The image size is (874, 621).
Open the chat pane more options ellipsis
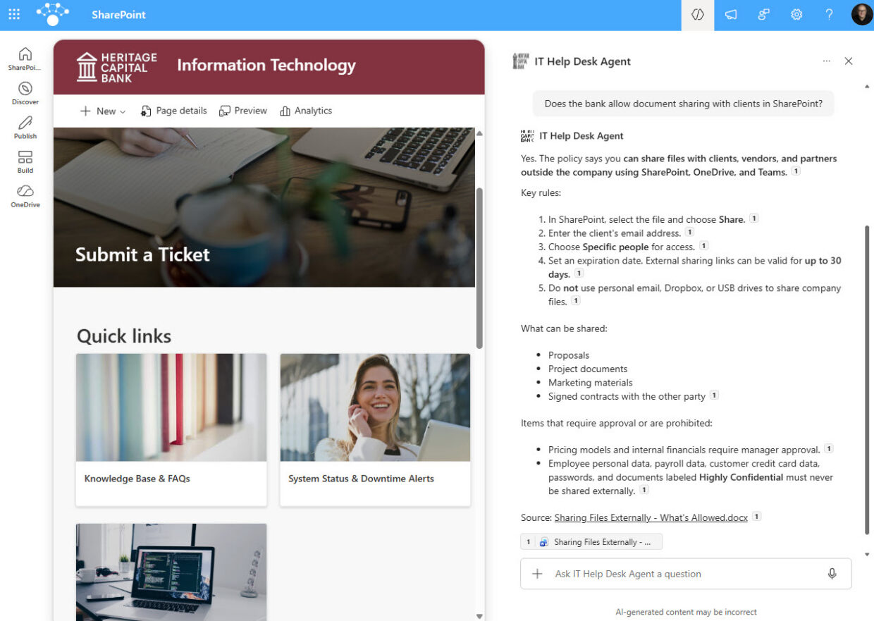tap(826, 61)
